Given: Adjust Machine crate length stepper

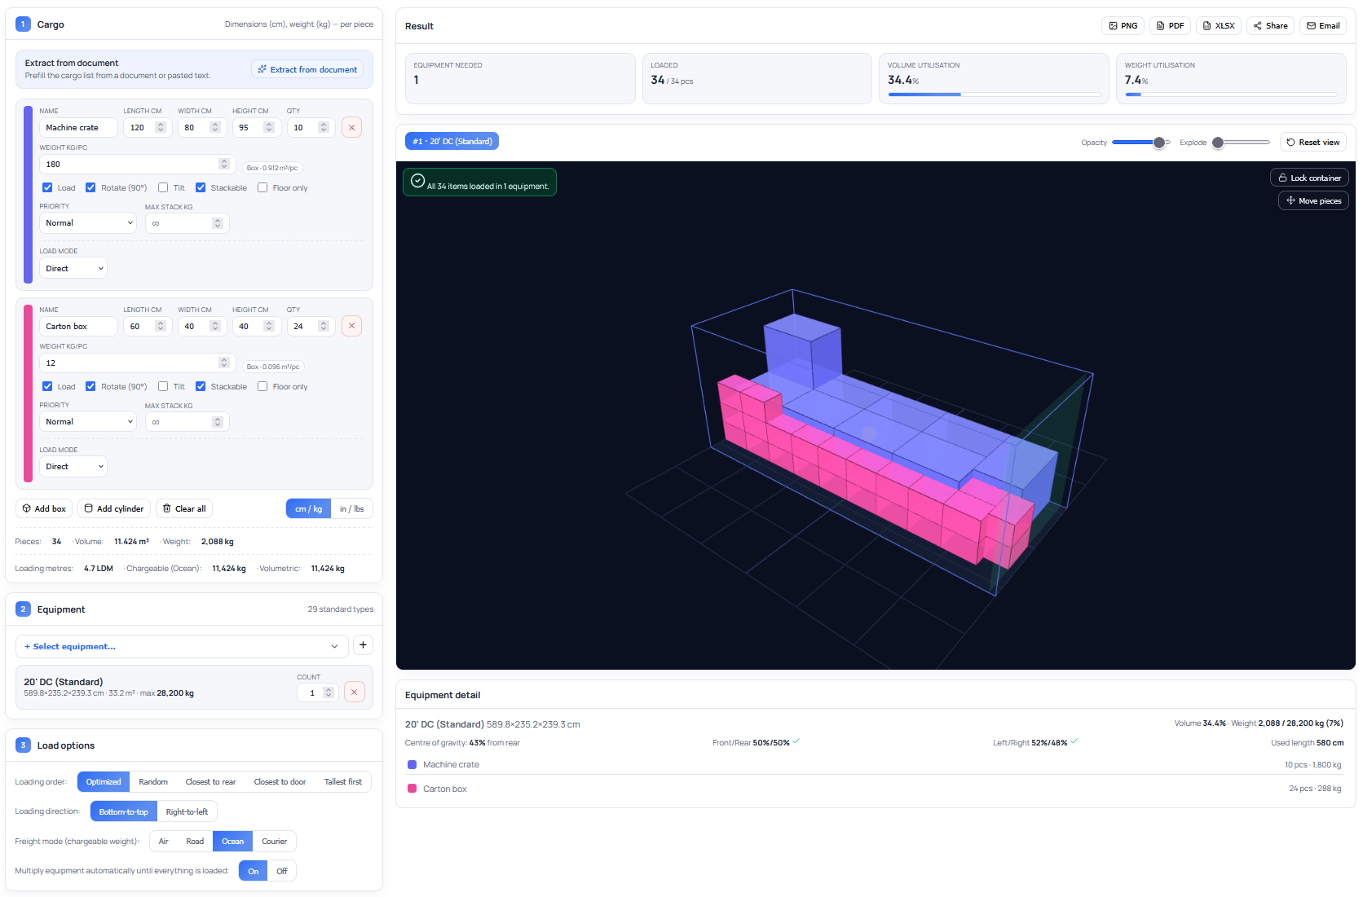Looking at the screenshot, I should point(161,128).
